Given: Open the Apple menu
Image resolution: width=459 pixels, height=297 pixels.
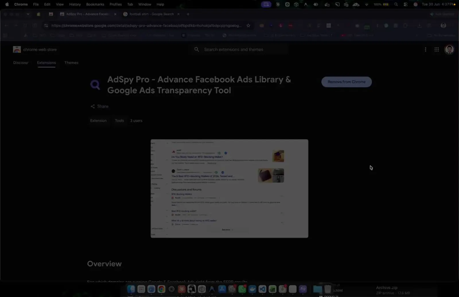Looking at the screenshot, I should click(x=7, y=4).
